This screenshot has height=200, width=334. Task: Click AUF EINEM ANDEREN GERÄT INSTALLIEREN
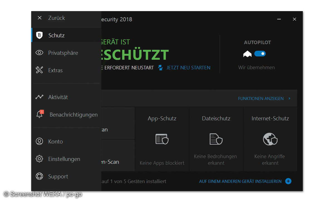click(x=240, y=181)
